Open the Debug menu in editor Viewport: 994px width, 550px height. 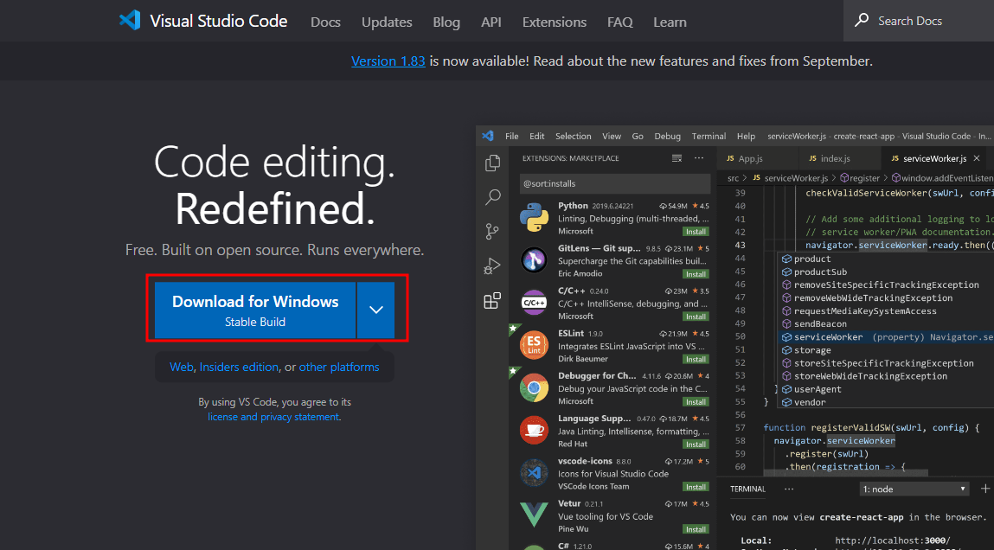[667, 137]
